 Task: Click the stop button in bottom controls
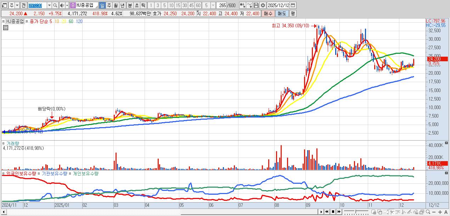pyautogui.click(x=333, y=212)
